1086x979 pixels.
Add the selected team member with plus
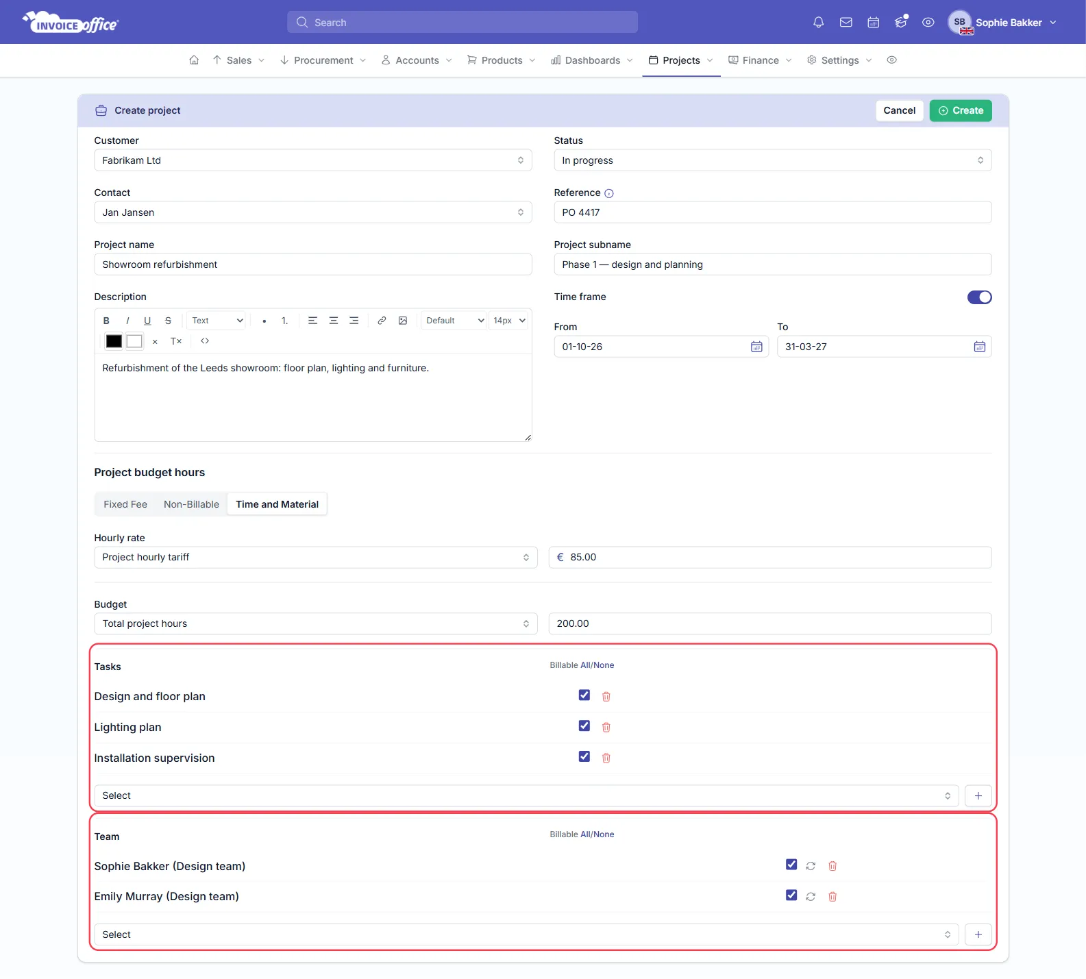click(x=978, y=935)
